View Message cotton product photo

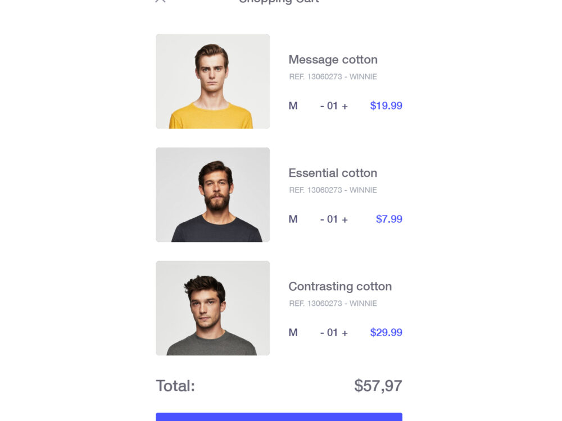coord(212,81)
